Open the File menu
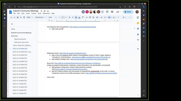The height and width of the screenshot is (101, 181). (14, 13)
